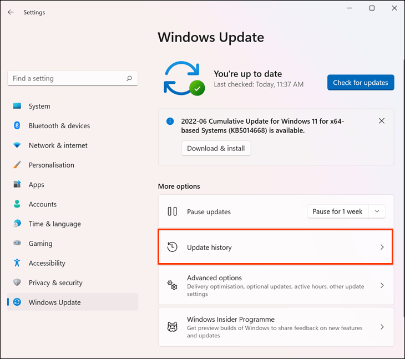Click Download & install button
The image size is (405, 359).
tap(216, 148)
